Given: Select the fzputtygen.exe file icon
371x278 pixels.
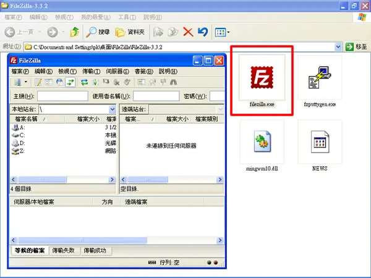Looking at the screenshot, I should tap(320, 78).
